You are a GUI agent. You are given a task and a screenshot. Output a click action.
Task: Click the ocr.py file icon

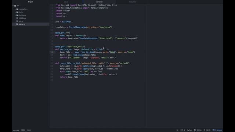tap(17, 21)
